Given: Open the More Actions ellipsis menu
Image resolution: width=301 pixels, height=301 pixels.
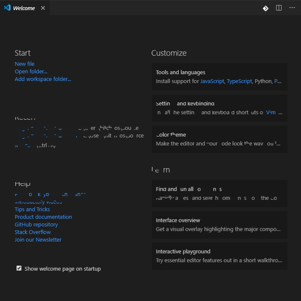Looking at the screenshot, I should (292, 8).
